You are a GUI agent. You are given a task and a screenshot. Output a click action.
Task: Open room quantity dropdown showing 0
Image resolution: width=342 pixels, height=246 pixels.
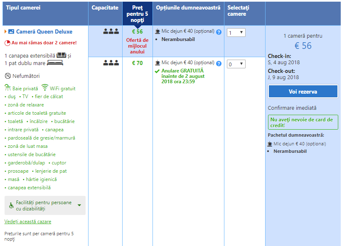[x=236, y=64]
